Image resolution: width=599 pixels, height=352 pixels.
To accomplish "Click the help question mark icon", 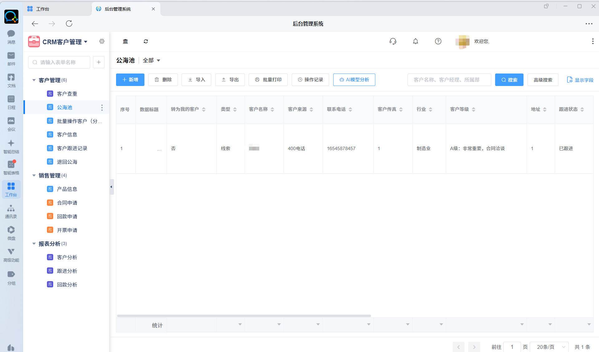I will [438, 41].
